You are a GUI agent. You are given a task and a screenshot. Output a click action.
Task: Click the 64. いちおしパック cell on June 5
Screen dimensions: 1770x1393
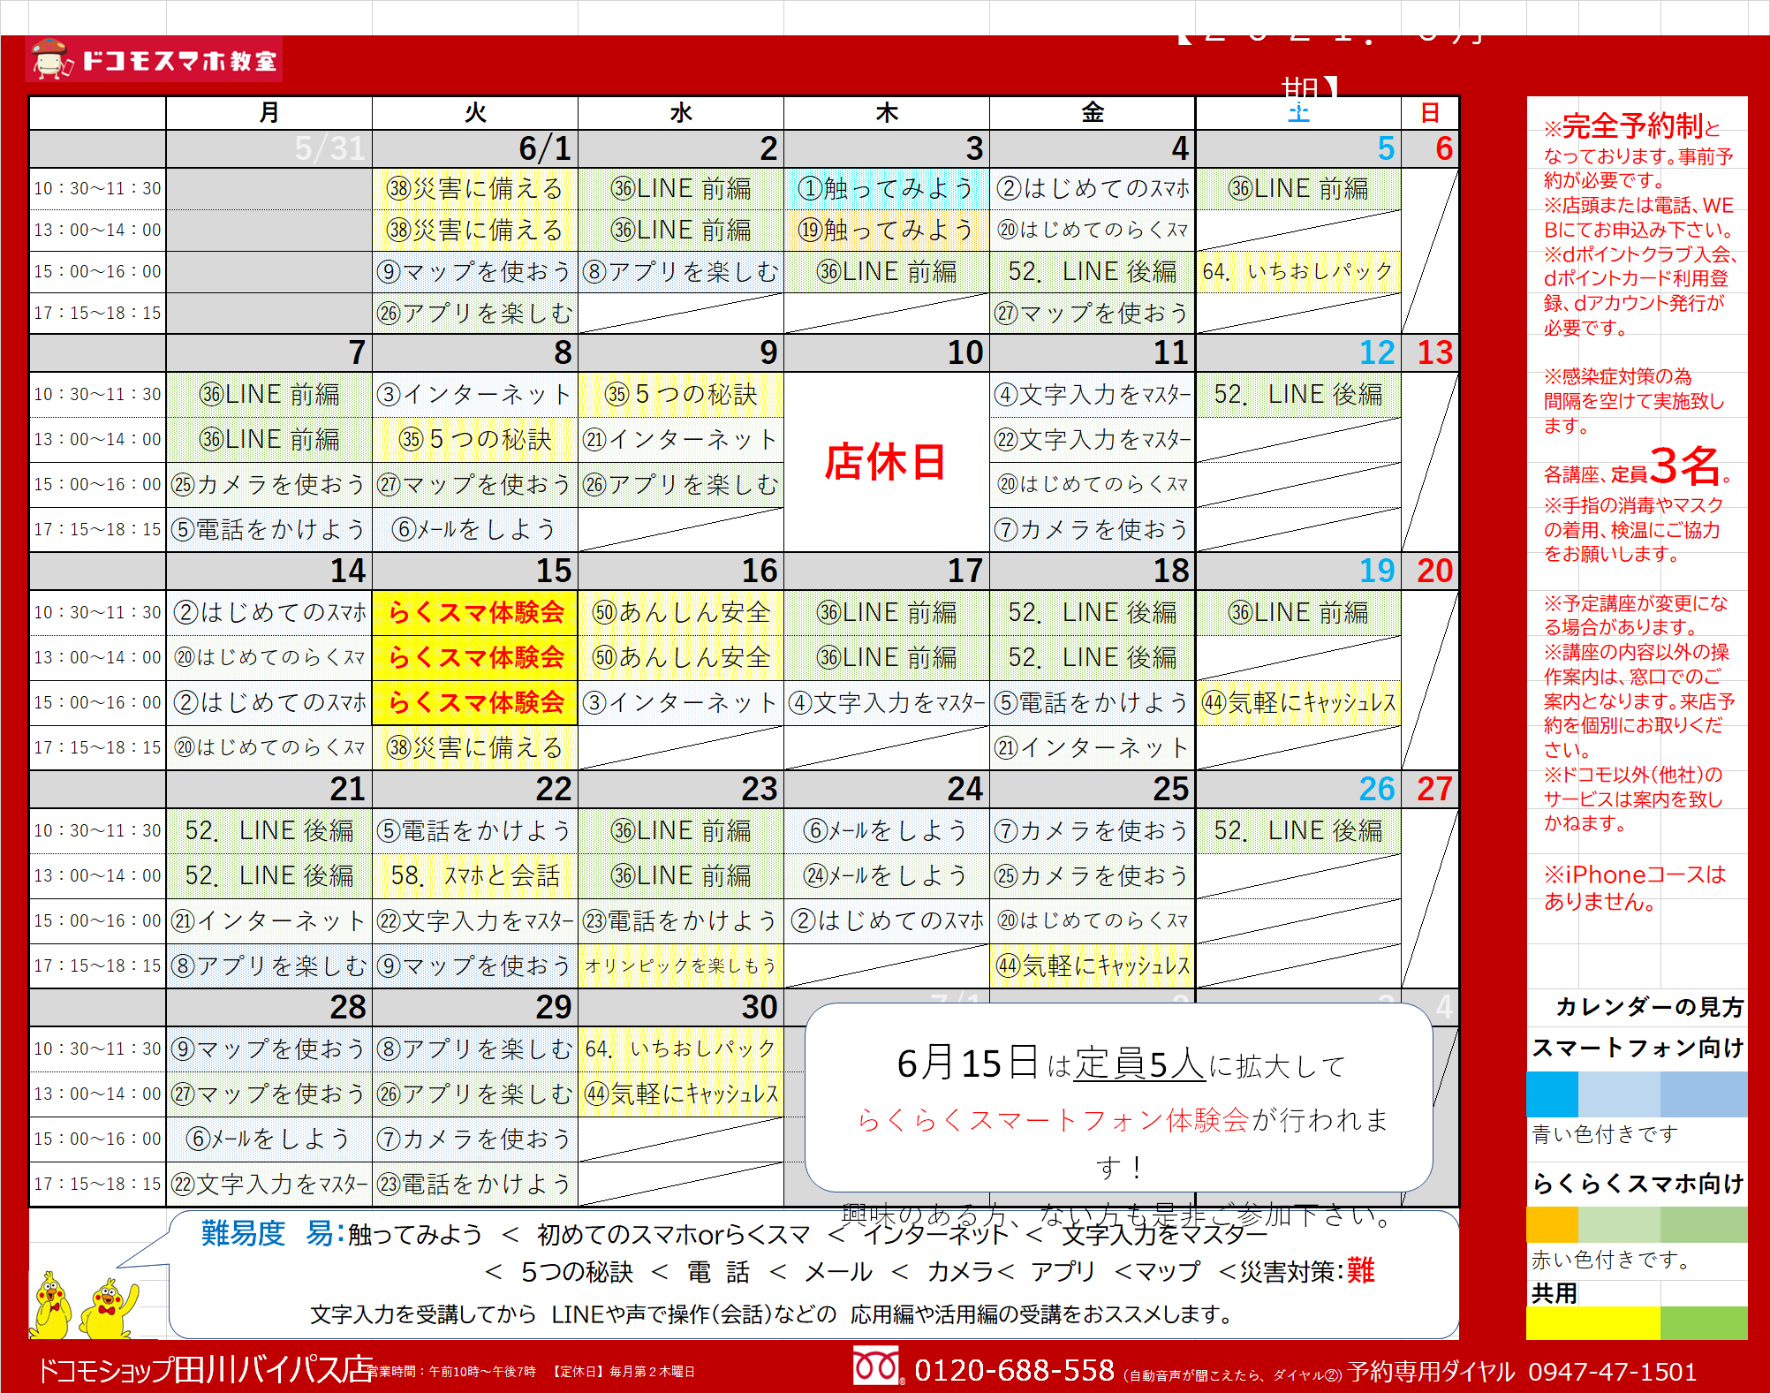click(x=1297, y=271)
